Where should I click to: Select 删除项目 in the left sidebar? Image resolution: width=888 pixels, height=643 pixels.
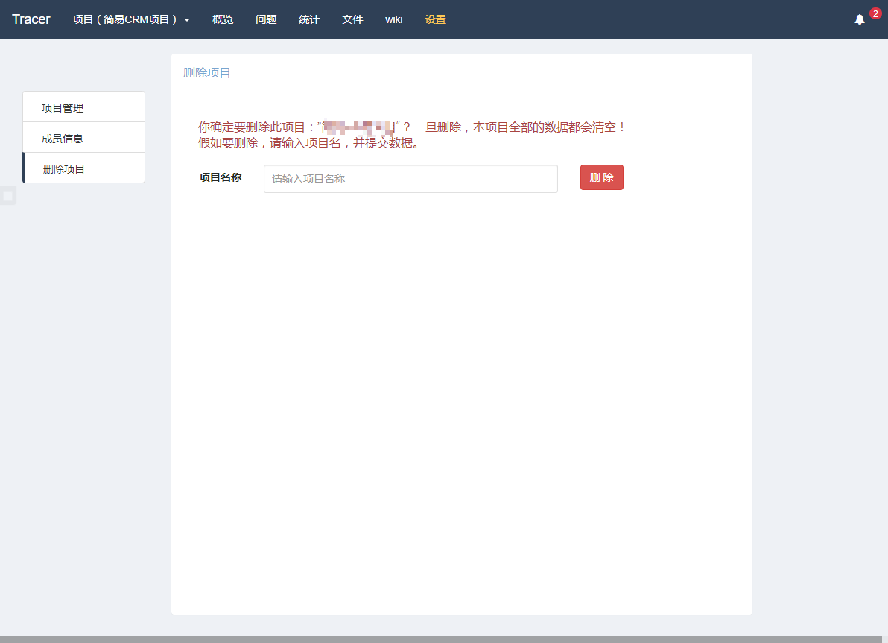[64, 169]
